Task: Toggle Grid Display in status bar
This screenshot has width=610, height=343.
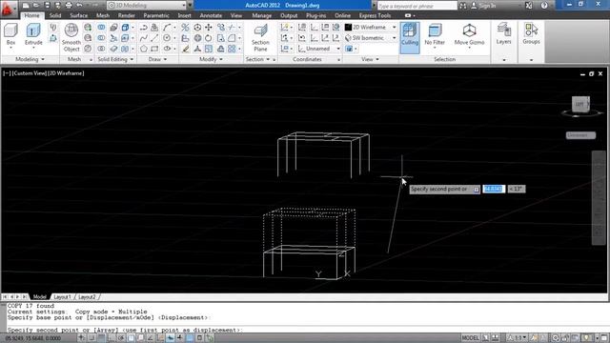Action: (101, 337)
